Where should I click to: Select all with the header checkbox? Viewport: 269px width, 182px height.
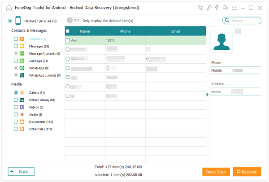[68, 31]
